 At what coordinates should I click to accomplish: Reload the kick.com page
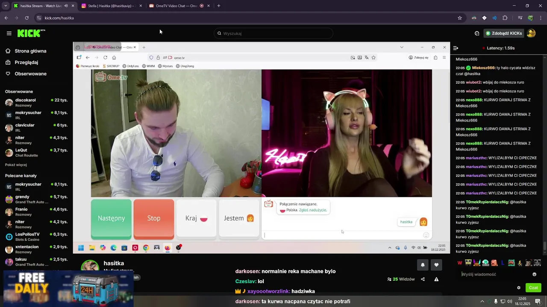tap(26, 18)
